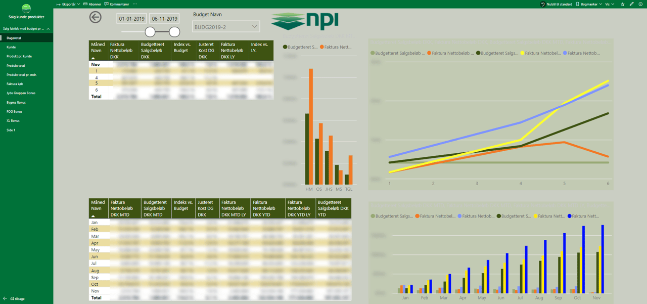
Task: Click the circular back arrow on the report
Action: tap(95, 17)
